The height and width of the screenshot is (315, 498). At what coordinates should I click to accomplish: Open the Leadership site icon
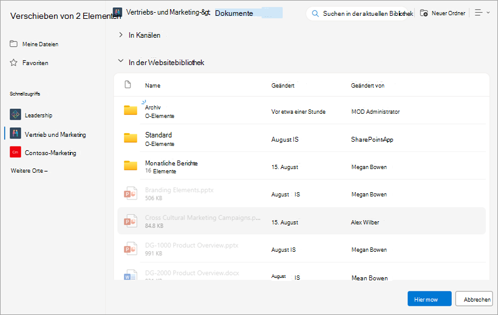coord(15,114)
